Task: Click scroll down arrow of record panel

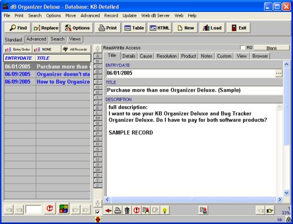Action: [x=286, y=193]
